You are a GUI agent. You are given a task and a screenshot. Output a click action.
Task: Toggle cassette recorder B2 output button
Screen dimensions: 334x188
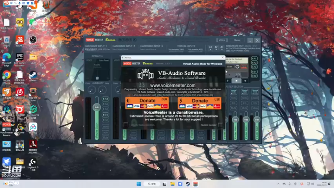[x=254, y=76]
